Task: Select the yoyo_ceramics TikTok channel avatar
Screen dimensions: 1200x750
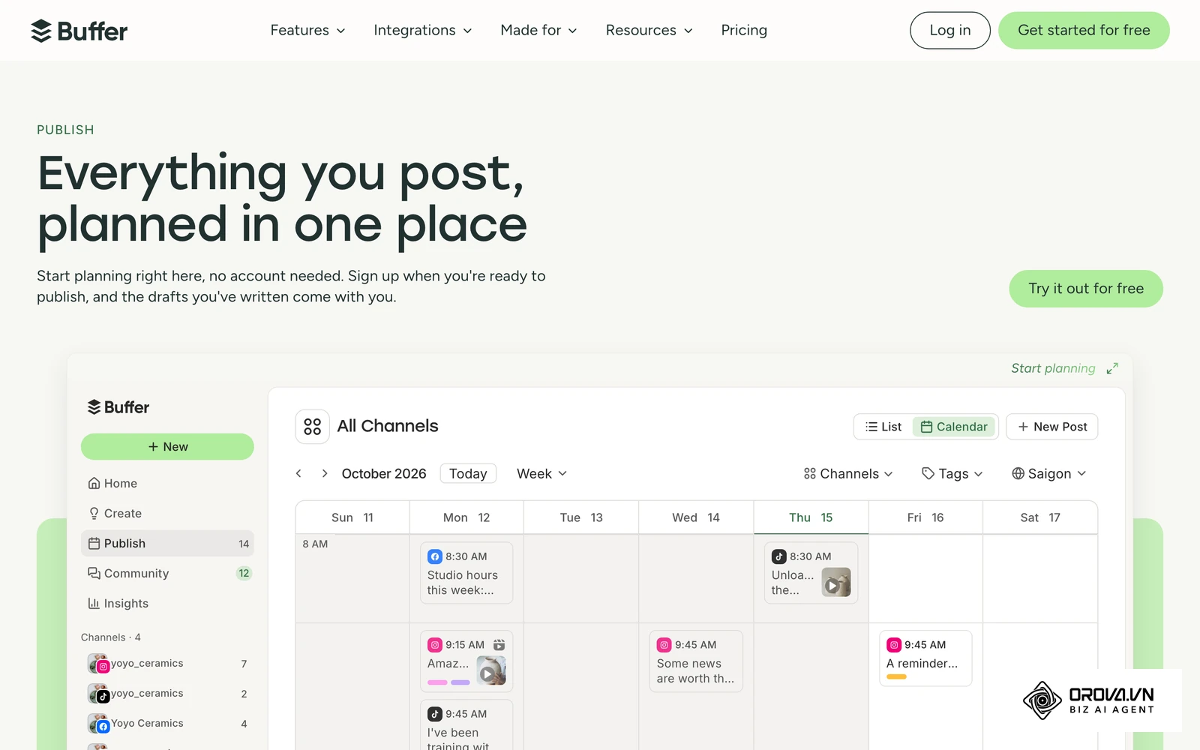Action: pos(98,694)
